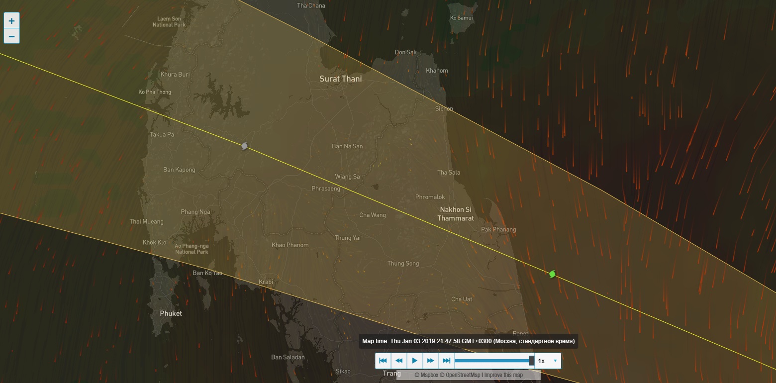This screenshot has height=383, width=776.
Task: Zoom in the map with plus button
Action: 11,21
